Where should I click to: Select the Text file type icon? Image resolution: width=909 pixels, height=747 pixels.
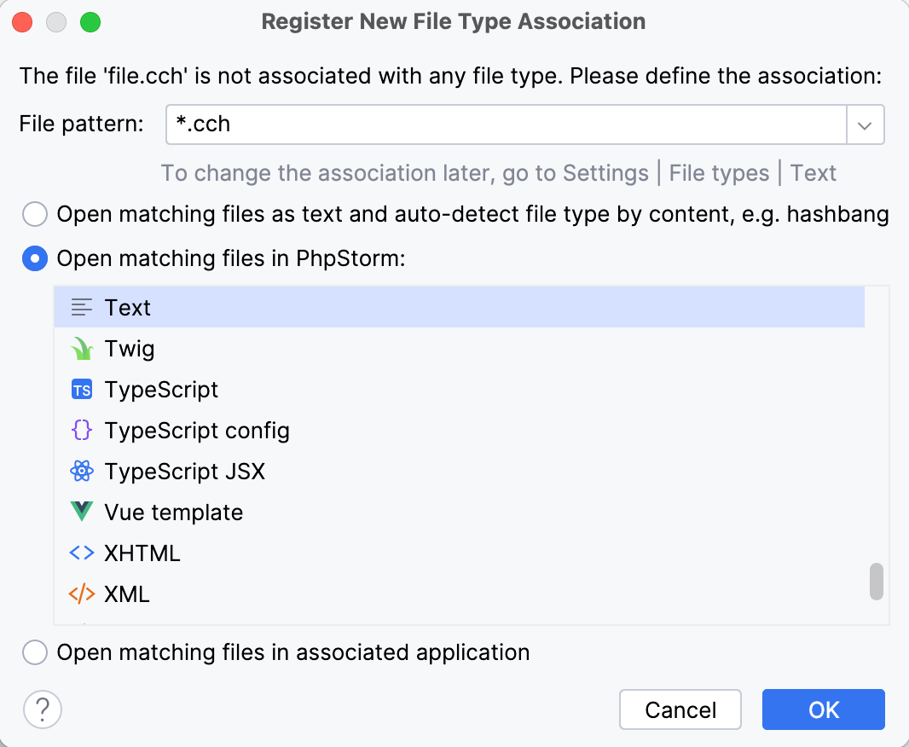click(x=81, y=307)
